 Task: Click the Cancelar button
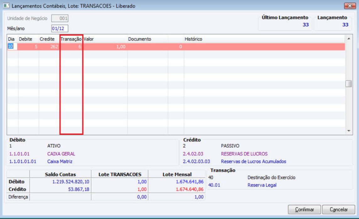338,209
